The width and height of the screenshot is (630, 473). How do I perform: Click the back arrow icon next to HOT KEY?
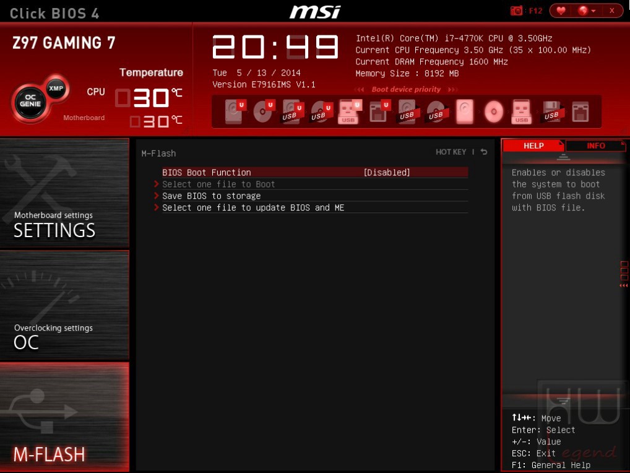point(484,152)
